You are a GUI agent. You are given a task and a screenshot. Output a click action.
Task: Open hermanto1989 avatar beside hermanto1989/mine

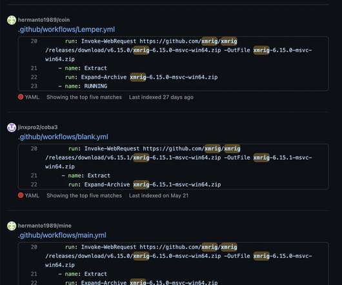click(x=12, y=226)
